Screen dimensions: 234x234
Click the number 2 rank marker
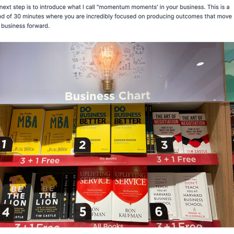click(x=82, y=145)
